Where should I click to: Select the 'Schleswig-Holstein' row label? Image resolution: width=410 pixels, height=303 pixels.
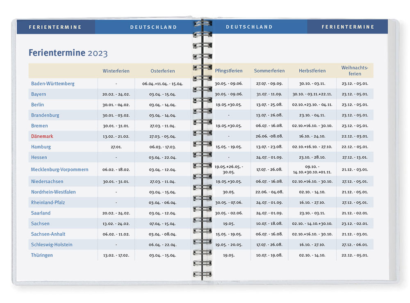(x=52, y=245)
